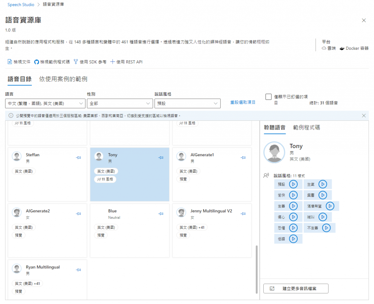Click Tony's large avatar in details panel
The image size is (374, 304).
pyautogui.click(x=274, y=153)
